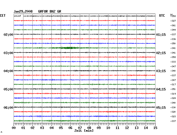Click the DC offset value "-350"
Viewport: 177px width, 135px height.
(x=173, y=43)
